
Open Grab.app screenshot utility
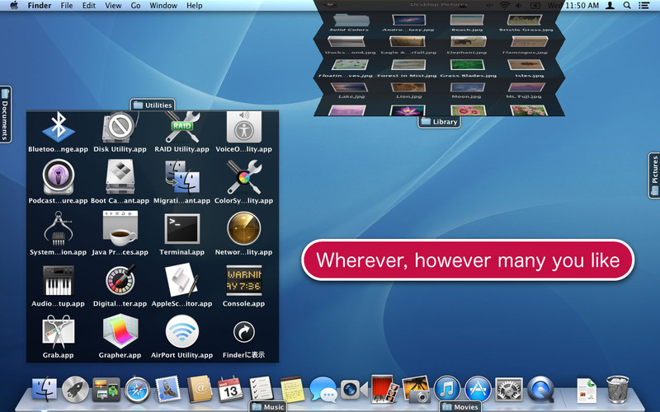[x=58, y=332]
